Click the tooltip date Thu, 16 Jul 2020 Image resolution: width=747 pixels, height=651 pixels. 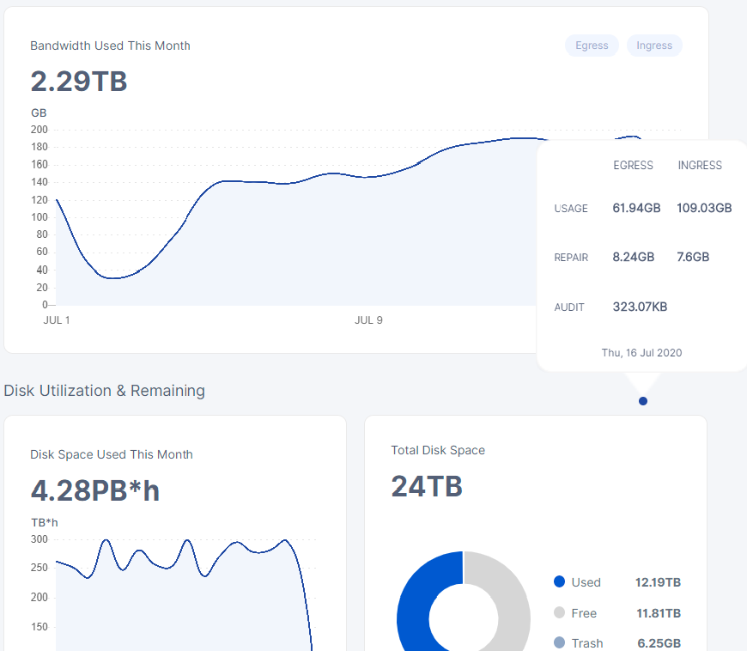click(641, 353)
